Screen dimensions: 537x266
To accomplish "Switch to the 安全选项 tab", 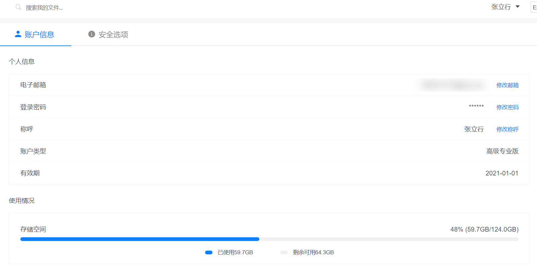I will tap(113, 34).
